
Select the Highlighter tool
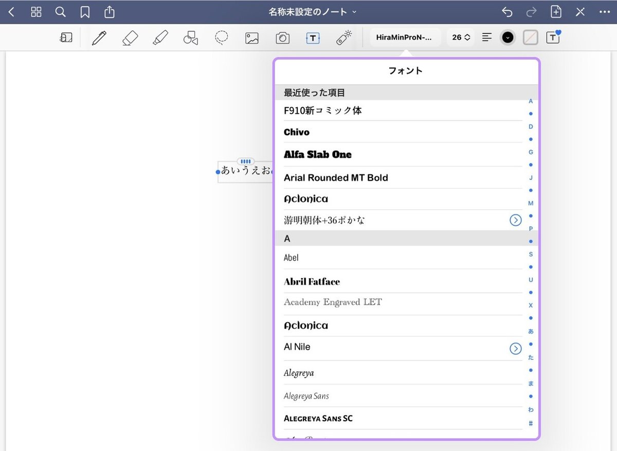(160, 38)
